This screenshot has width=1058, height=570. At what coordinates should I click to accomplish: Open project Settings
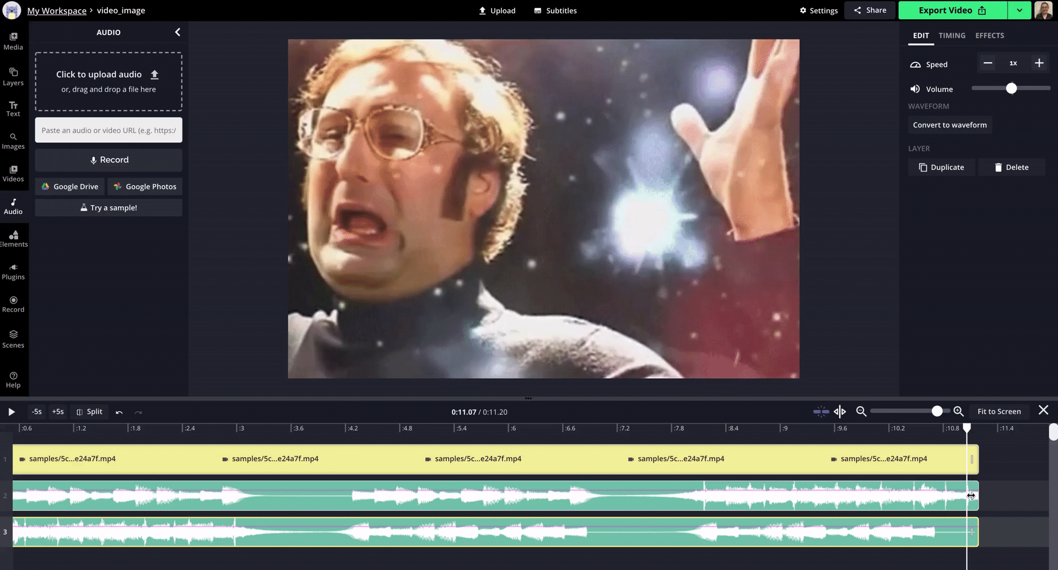pos(819,10)
